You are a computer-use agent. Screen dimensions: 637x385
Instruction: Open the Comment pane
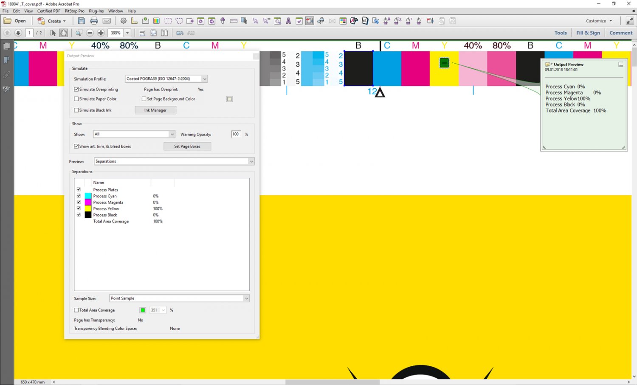tap(621, 33)
